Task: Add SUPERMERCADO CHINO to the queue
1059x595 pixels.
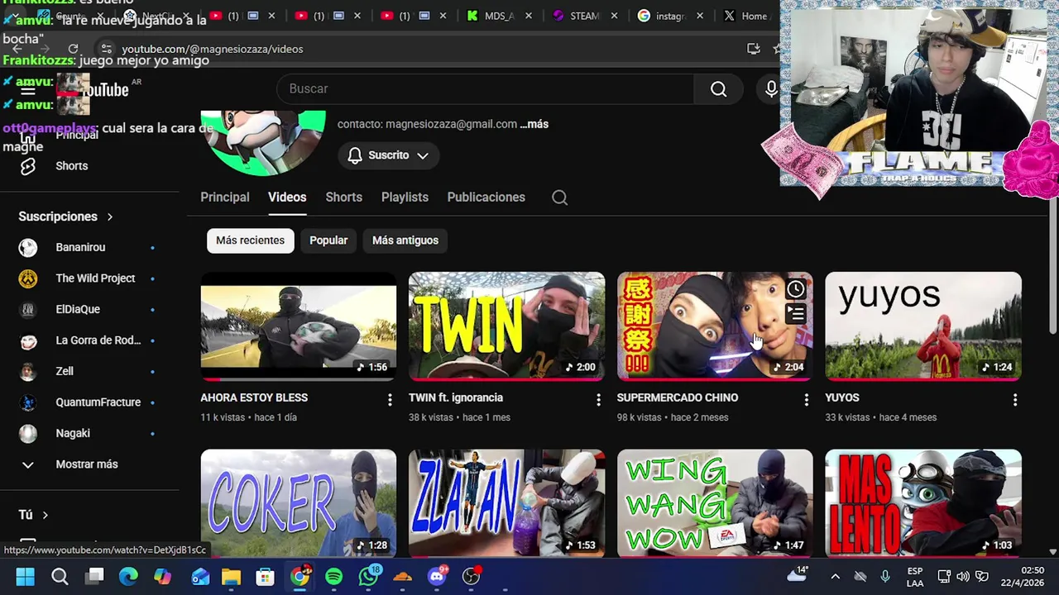Action: [795, 313]
